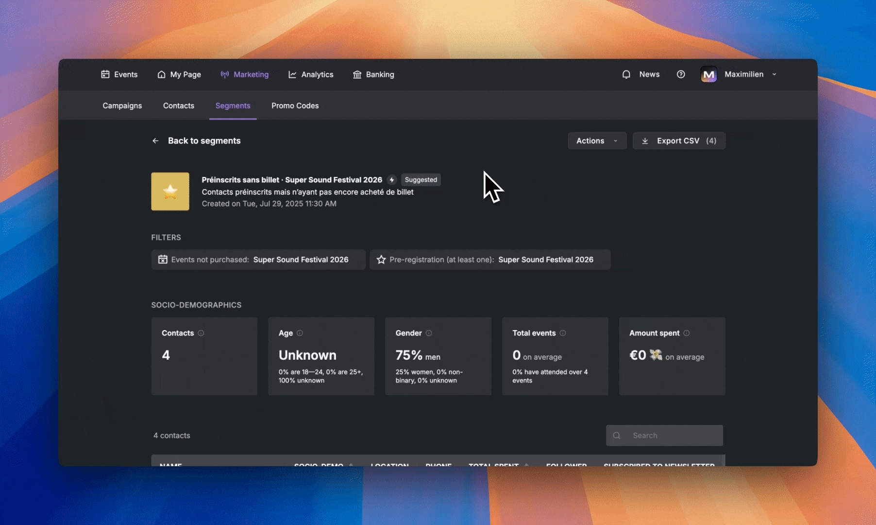Switch to the Contacts tab

click(x=179, y=105)
